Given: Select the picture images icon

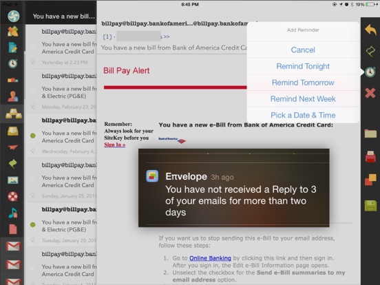Looking at the screenshot, I should click(x=13, y=180).
